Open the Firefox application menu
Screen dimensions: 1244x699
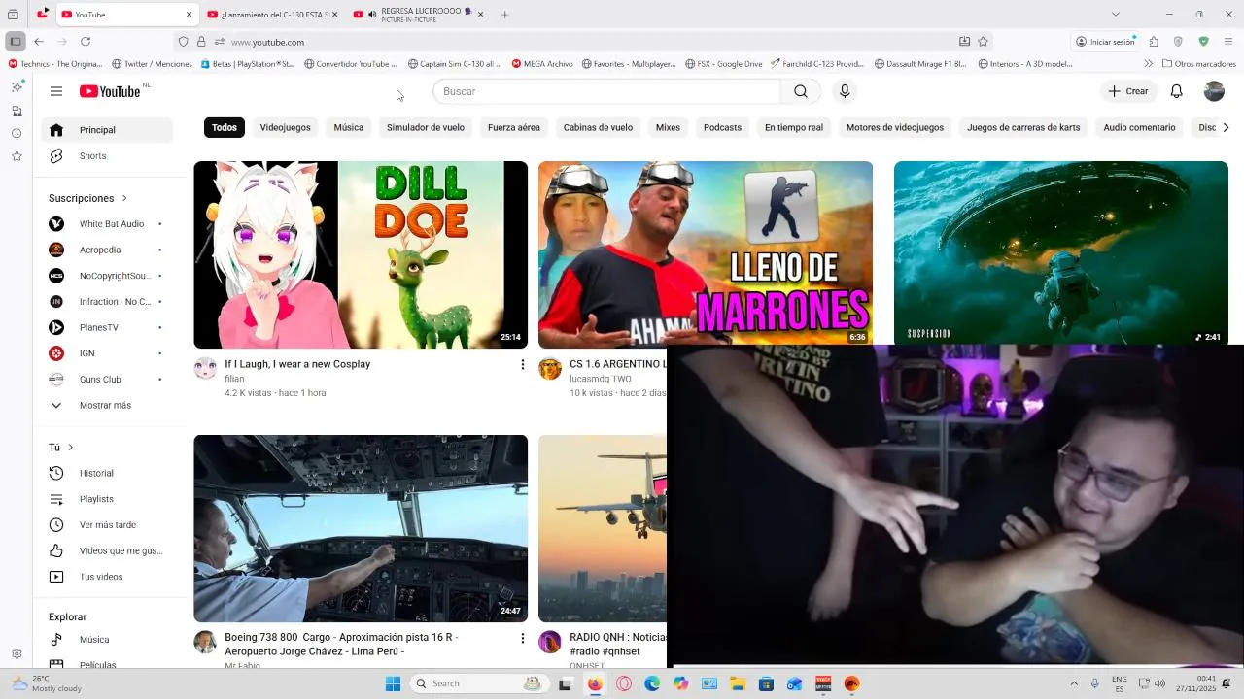coord(1228,42)
